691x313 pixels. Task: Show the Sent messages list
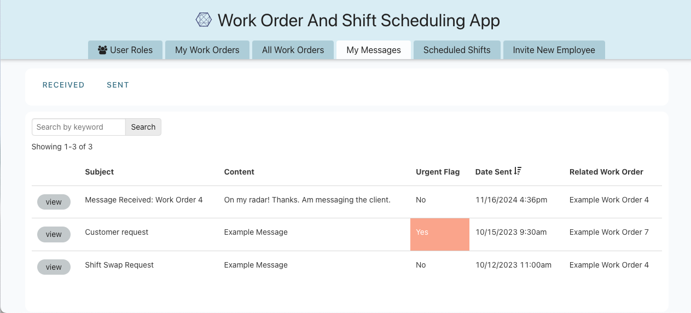pyautogui.click(x=118, y=85)
